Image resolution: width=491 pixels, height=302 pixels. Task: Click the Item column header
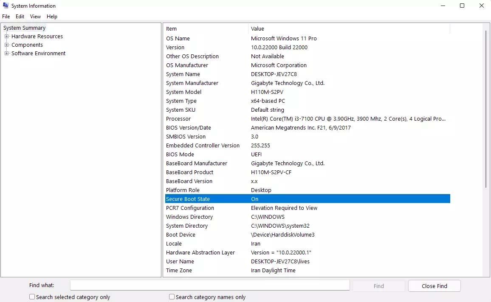[206, 29]
